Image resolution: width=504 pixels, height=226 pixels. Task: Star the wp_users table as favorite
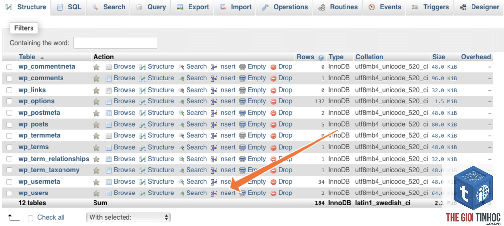tap(96, 193)
